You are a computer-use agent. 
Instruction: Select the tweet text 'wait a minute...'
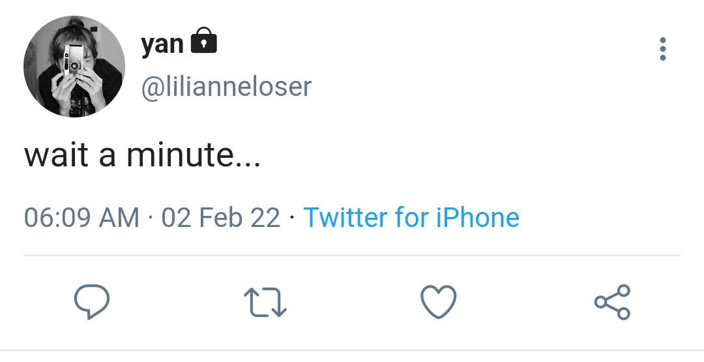(142, 155)
